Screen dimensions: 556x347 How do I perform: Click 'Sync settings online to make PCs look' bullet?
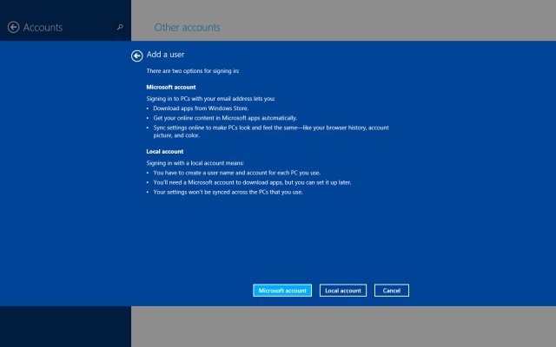click(271, 131)
